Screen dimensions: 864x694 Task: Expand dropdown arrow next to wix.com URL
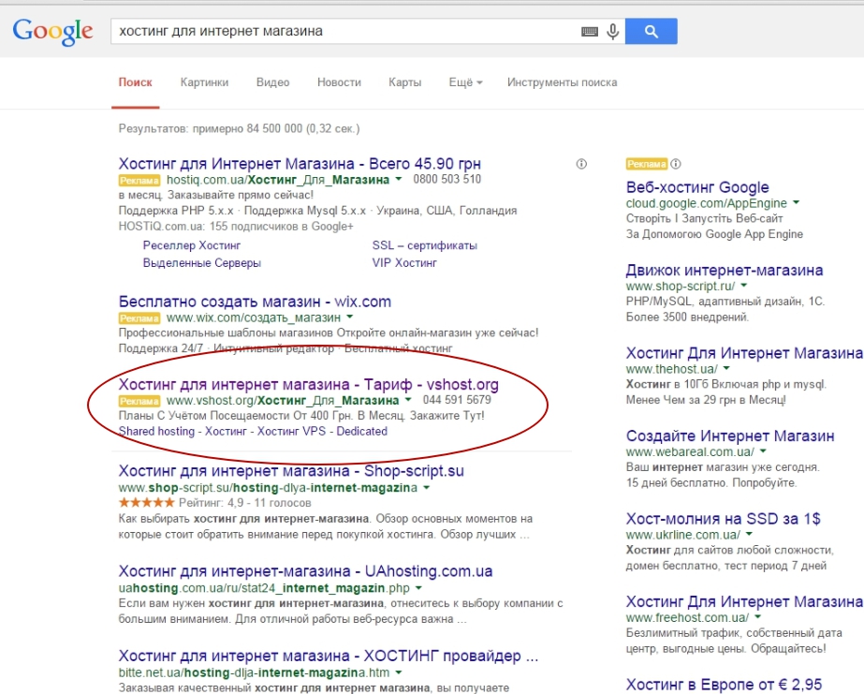[x=350, y=317]
